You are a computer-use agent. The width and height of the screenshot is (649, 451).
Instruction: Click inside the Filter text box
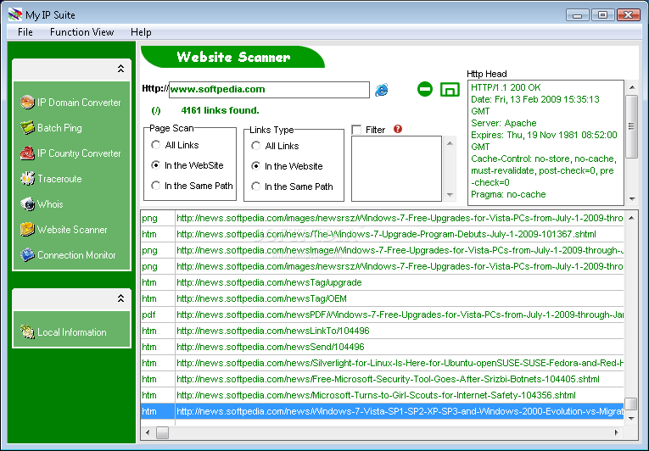click(x=396, y=169)
